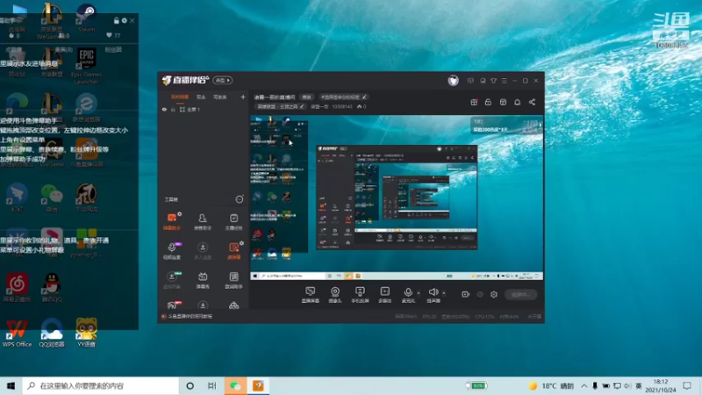The height and width of the screenshot is (395, 702).
Task: Click the YY语音 desktop icon
Action: point(86,334)
